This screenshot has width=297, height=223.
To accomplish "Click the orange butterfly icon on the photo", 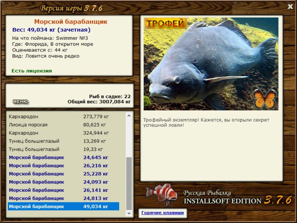I will 265,98.
